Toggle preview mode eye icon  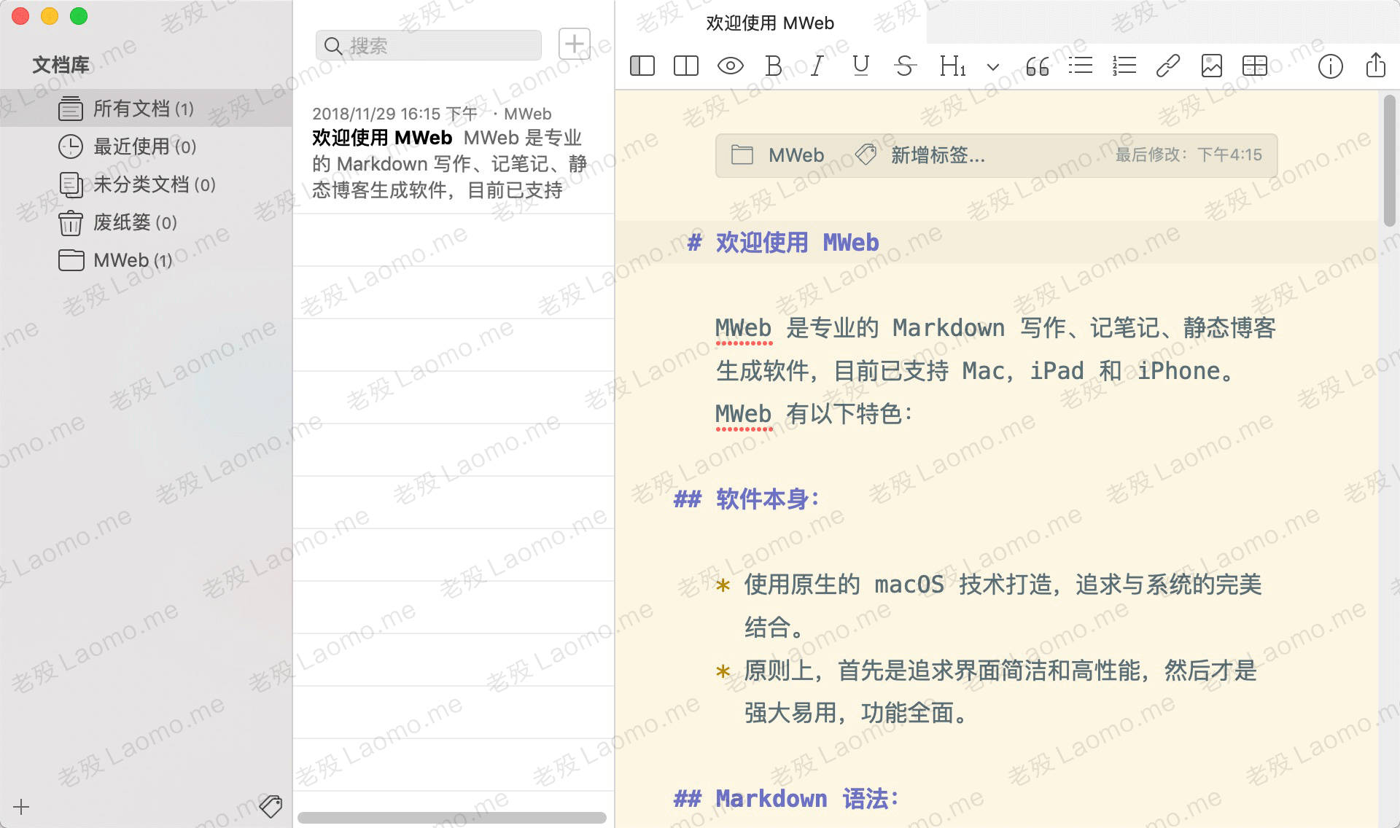[x=730, y=66]
